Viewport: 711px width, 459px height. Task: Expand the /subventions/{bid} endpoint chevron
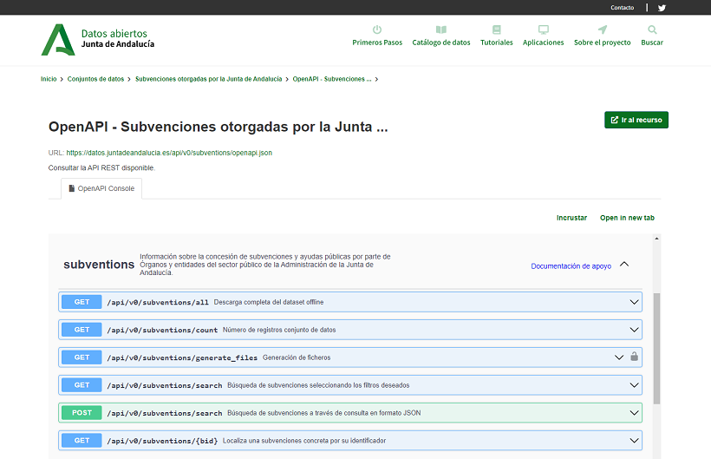[634, 441]
